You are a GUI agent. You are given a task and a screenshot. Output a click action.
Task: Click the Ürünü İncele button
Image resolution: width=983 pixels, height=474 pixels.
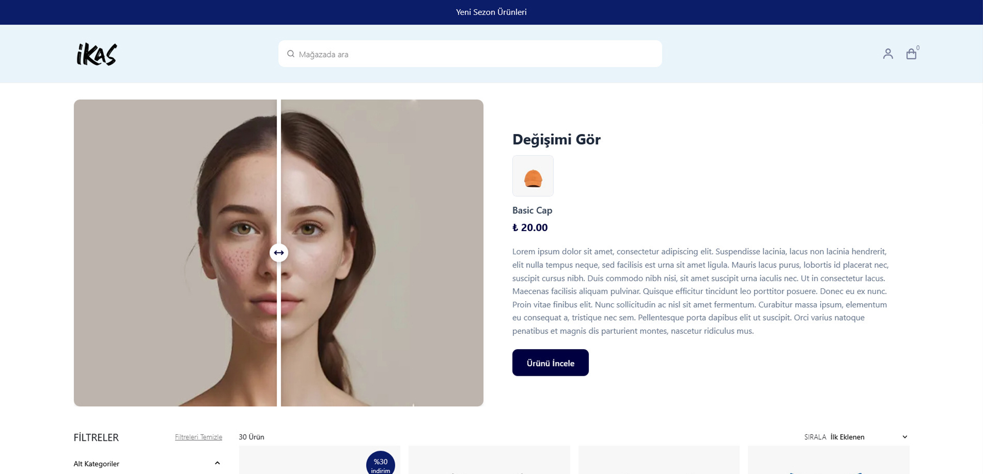click(x=550, y=363)
